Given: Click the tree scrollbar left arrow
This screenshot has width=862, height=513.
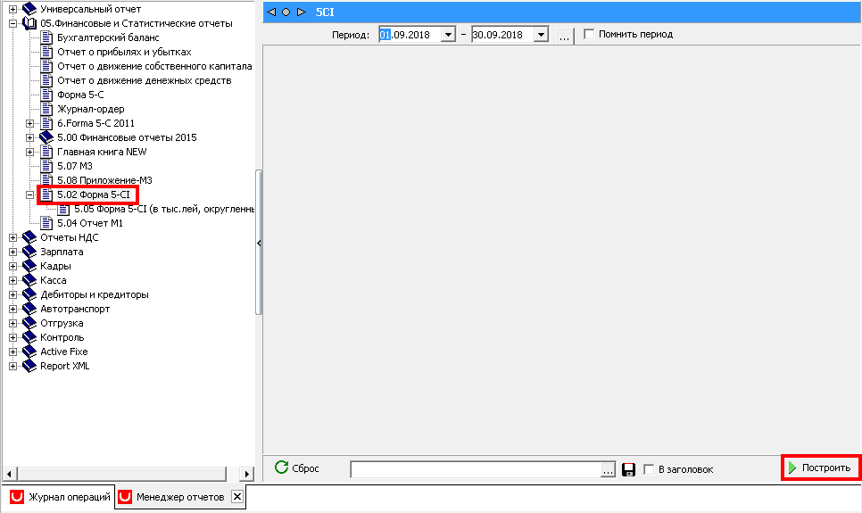Looking at the screenshot, I should [x=9, y=474].
